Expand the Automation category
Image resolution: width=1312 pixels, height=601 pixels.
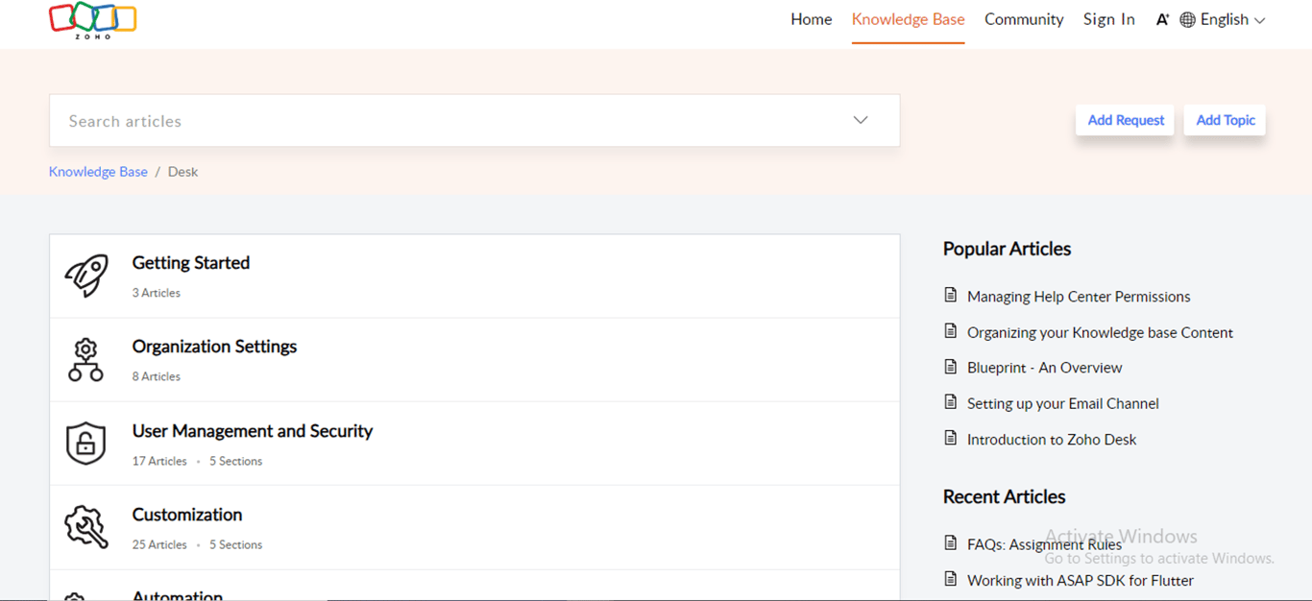tap(178, 593)
